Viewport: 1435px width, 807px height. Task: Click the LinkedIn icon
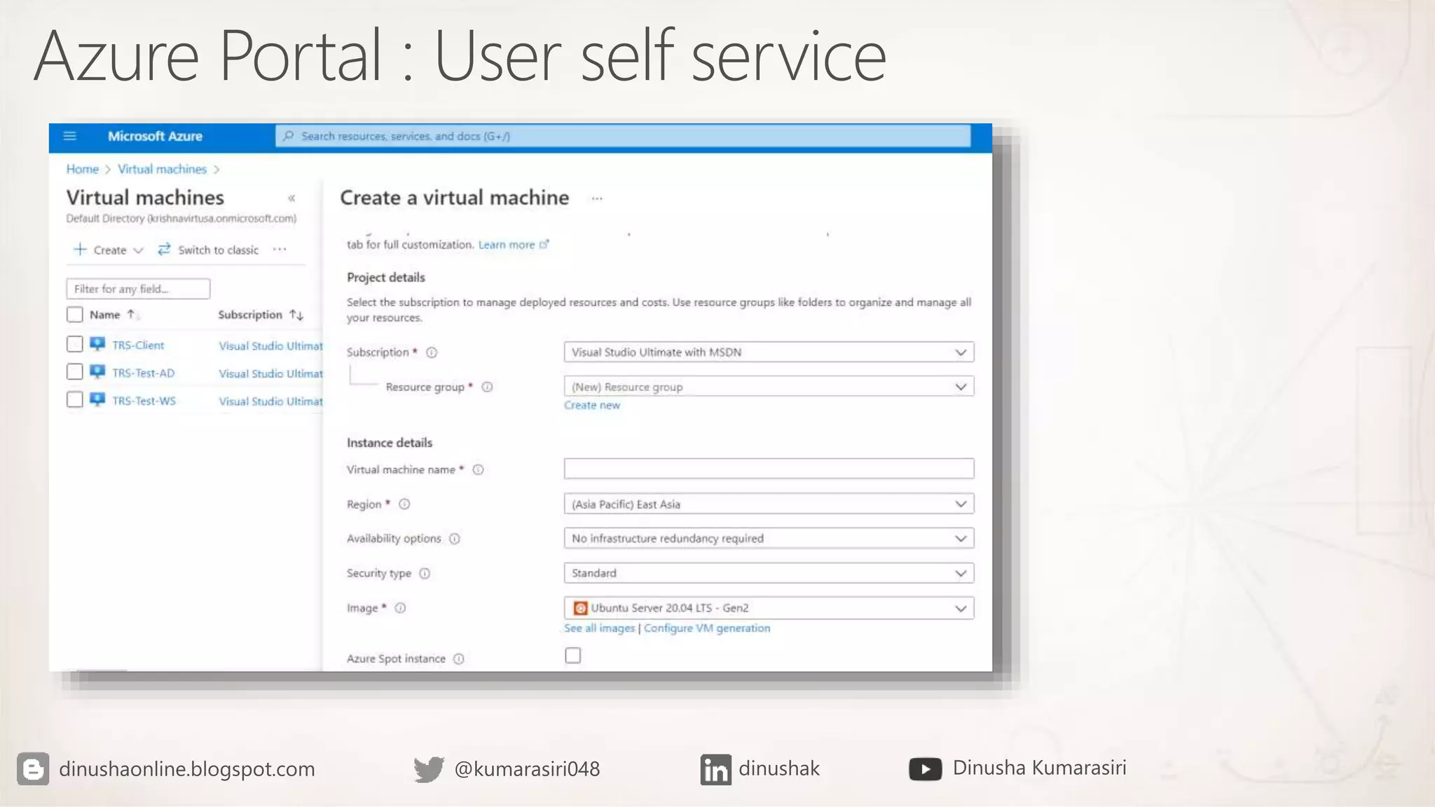tap(715, 769)
